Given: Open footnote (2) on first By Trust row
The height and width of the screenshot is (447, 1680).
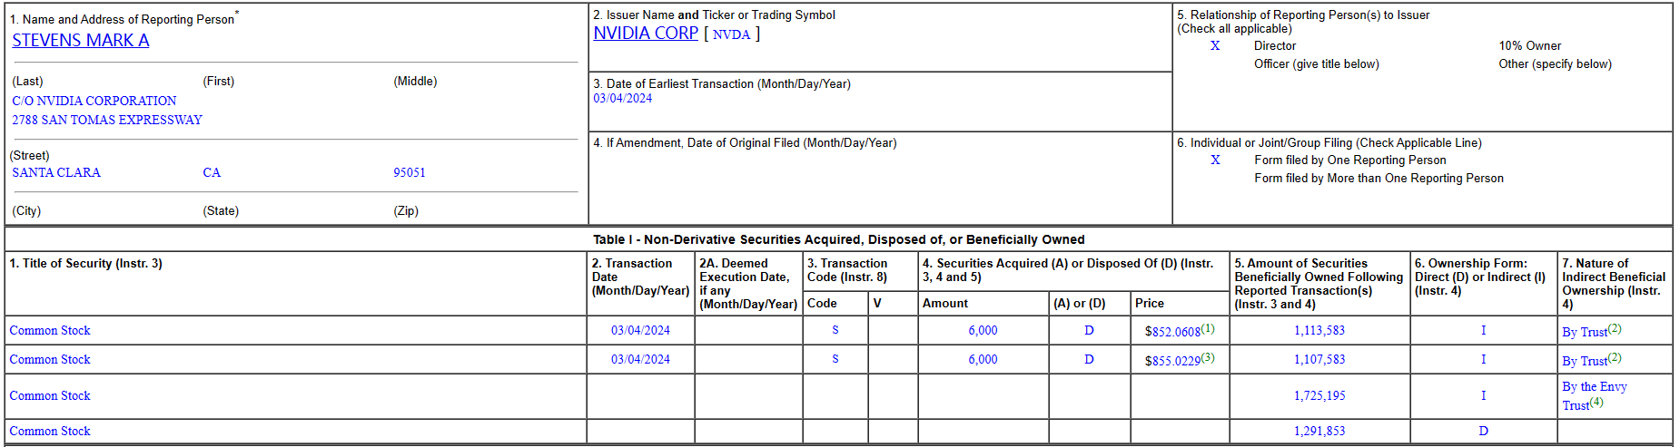Looking at the screenshot, I should tap(1615, 328).
